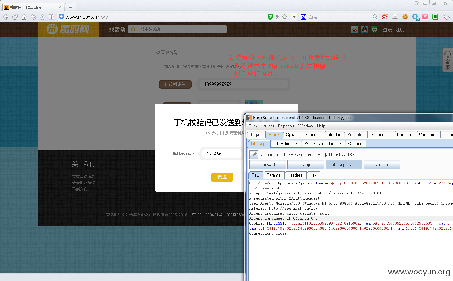Open the Window menu
This screenshot has height=281, width=453.
coord(306,126)
